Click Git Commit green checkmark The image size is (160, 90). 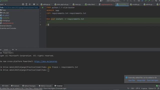146,1
